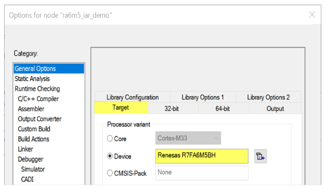Select Debugger category
325x189 pixels.
(49, 159)
